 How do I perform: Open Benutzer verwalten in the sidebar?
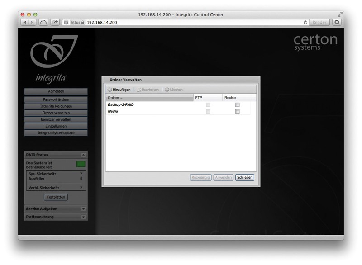pos(56,120)
